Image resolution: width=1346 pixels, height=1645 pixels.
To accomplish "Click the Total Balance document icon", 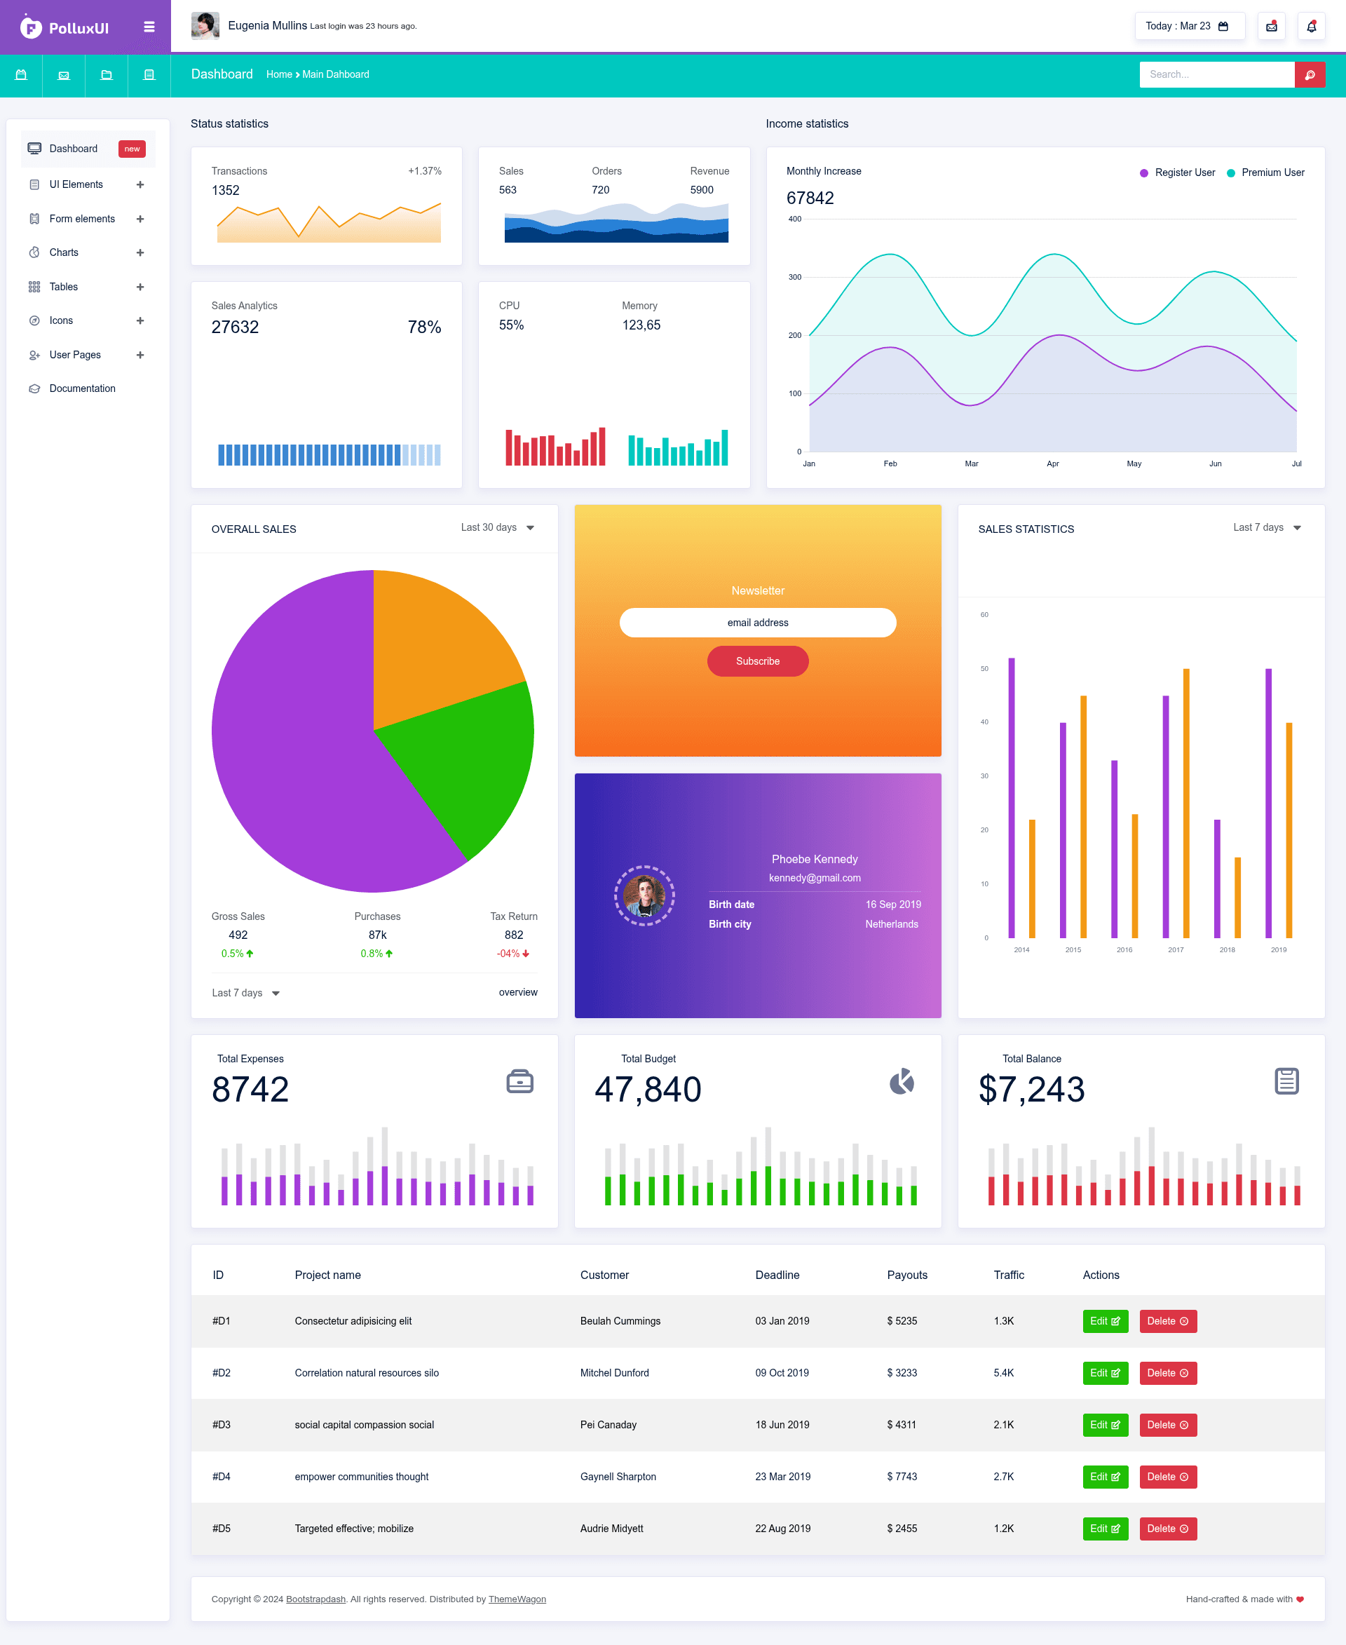I will [x=1286, y=1081].
